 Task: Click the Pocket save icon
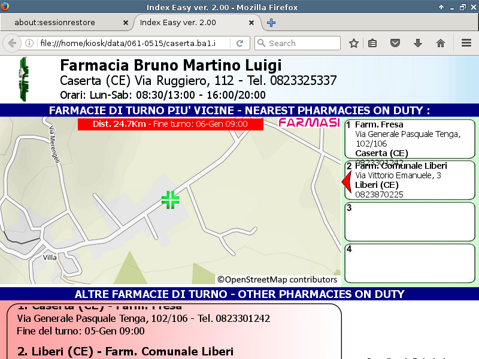(395, 43)
